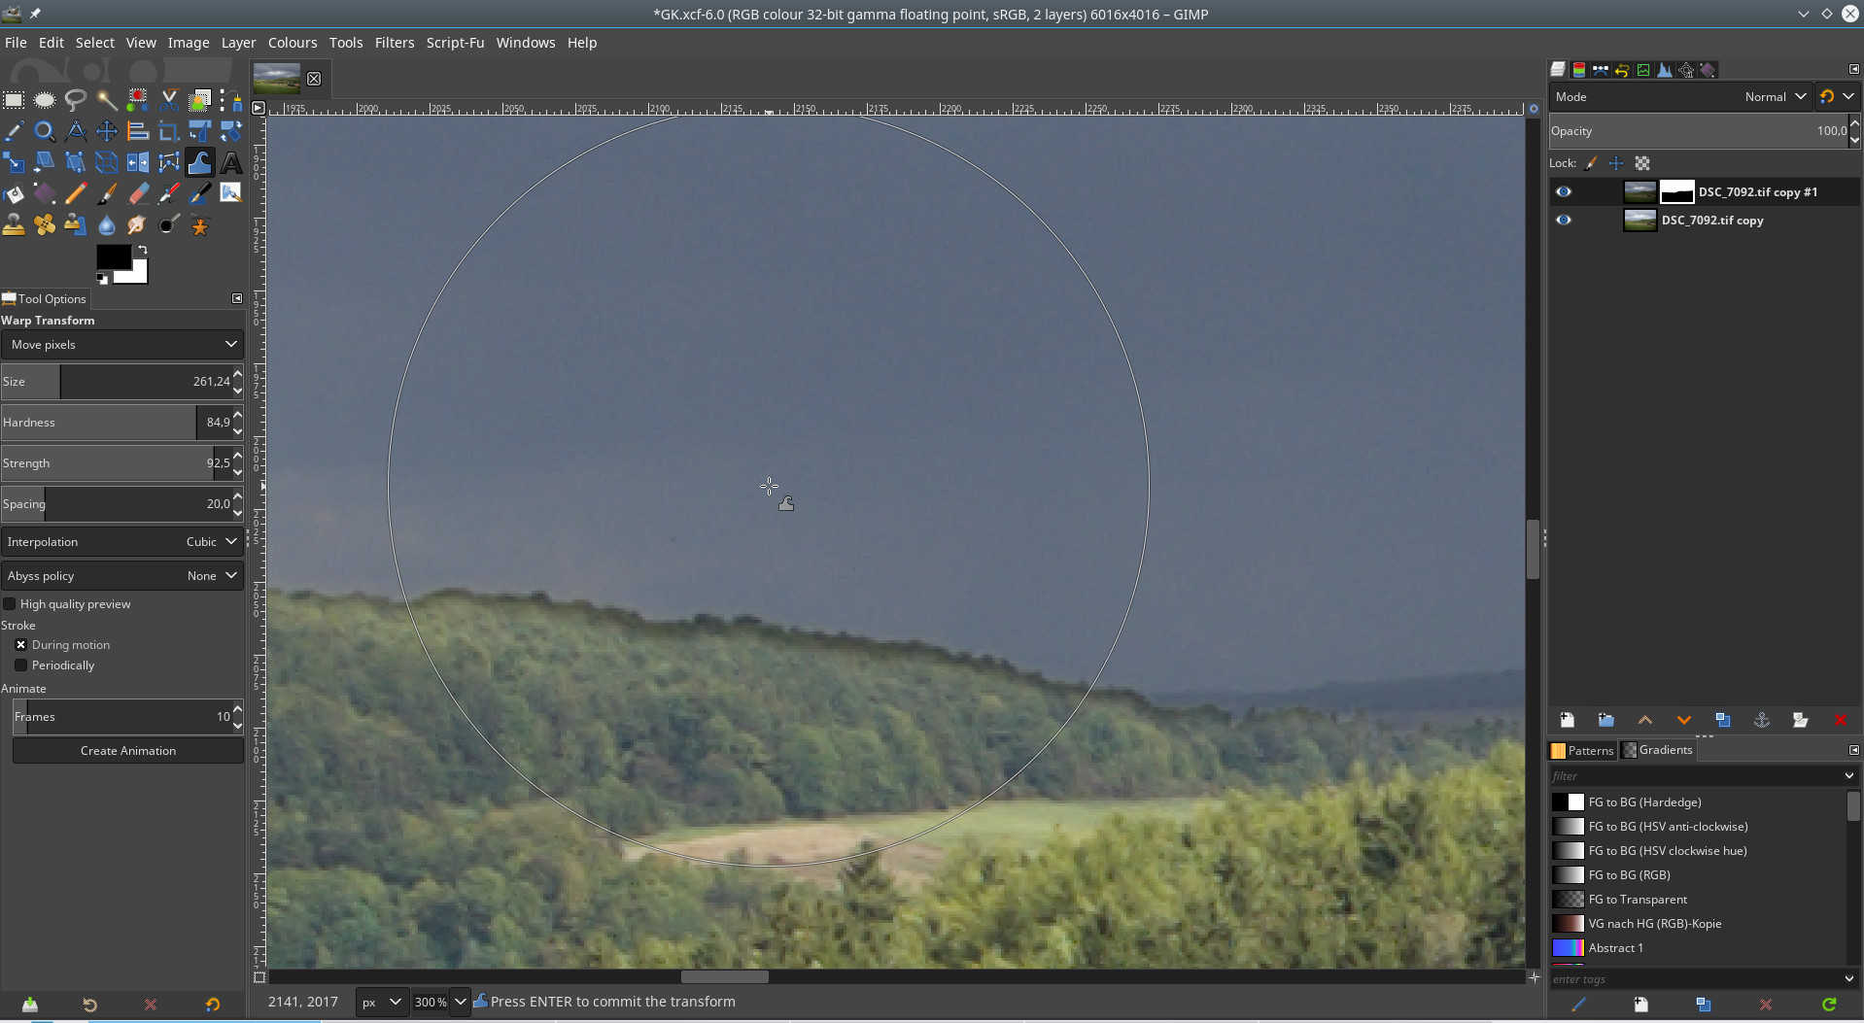
Task: Switch to the Patterns tab
Action: point(1582,750)
